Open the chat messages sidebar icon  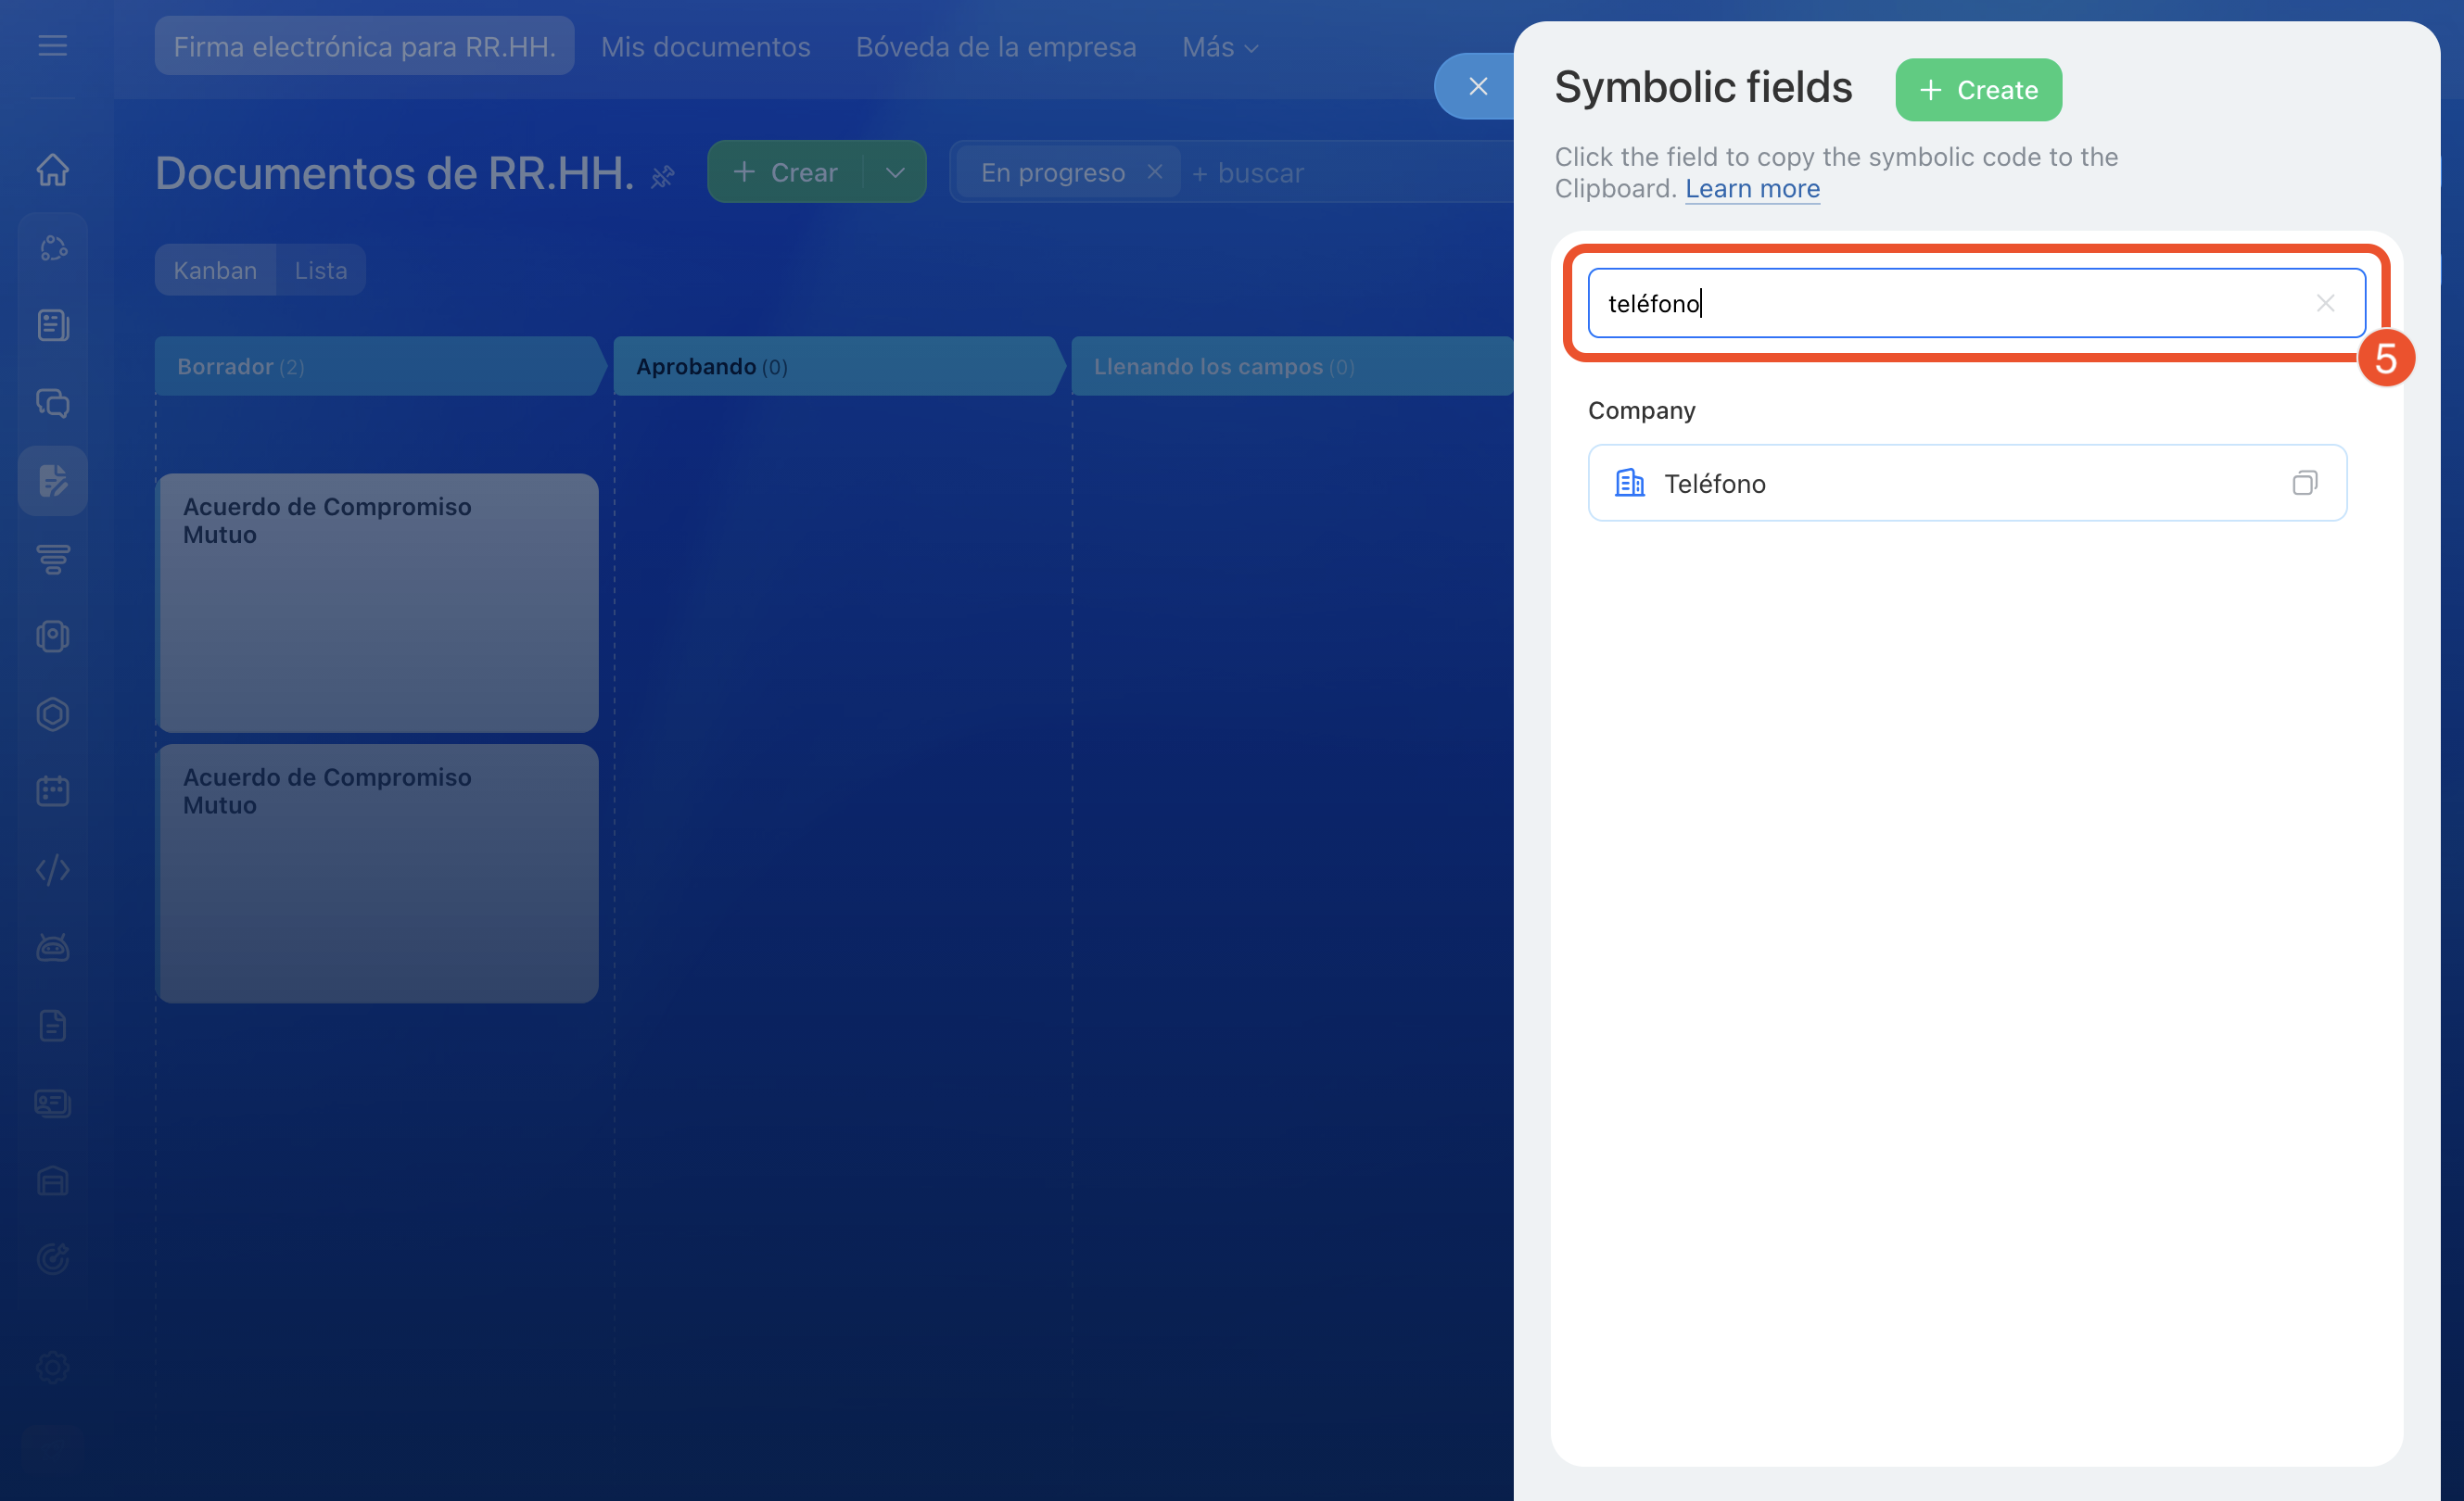[53, 403]
